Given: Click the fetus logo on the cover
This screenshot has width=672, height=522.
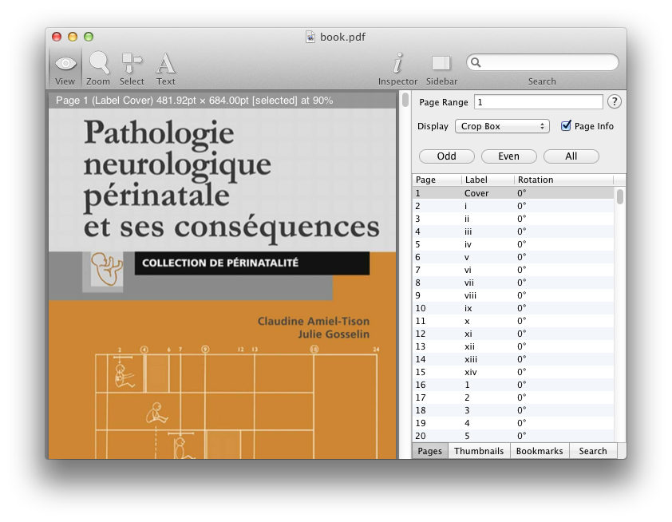Looking at the screenshot, I should 106,268.
